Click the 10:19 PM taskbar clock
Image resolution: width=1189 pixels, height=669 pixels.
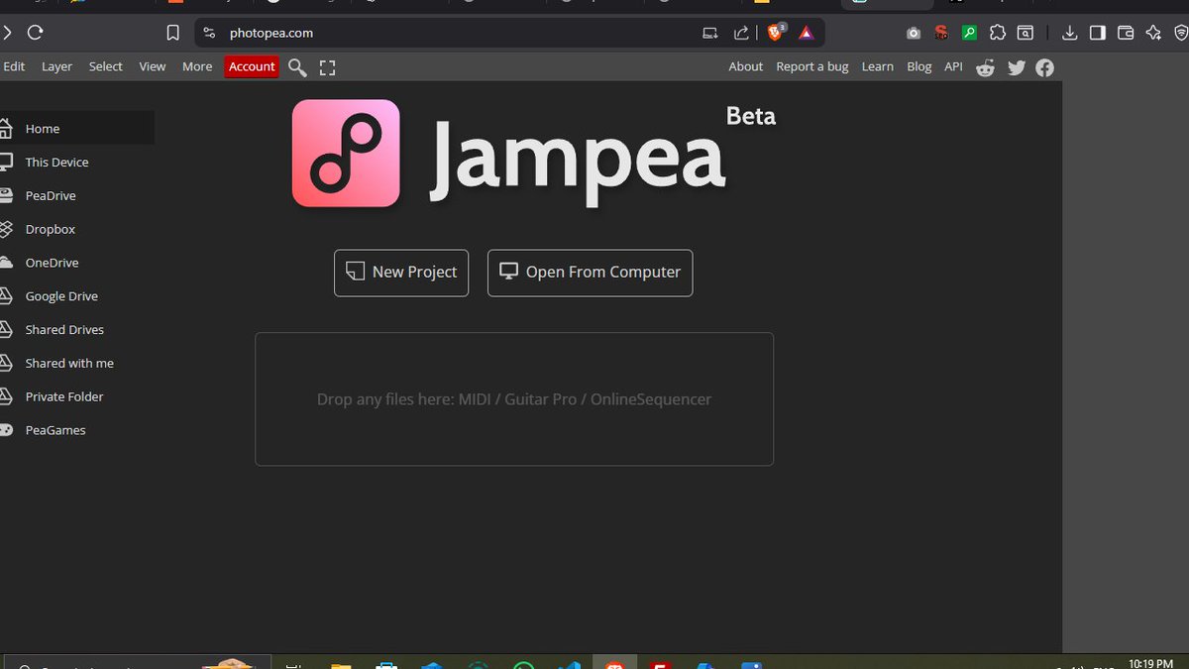pyautogui.click(x=1150, y=662)
